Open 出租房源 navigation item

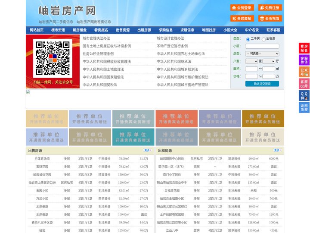tap(144, 30)
